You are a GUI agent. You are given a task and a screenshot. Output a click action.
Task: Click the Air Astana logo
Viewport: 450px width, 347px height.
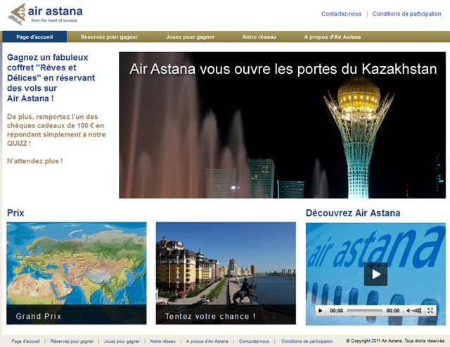(45, 14)
